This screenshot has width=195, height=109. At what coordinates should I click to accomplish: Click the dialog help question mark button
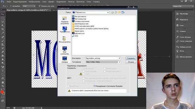coord(129,7)
